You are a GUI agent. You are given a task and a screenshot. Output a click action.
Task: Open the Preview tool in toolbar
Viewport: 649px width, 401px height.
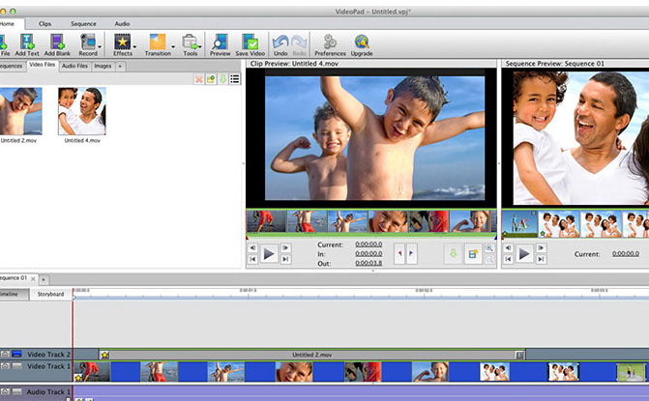[x=220, y=42]
